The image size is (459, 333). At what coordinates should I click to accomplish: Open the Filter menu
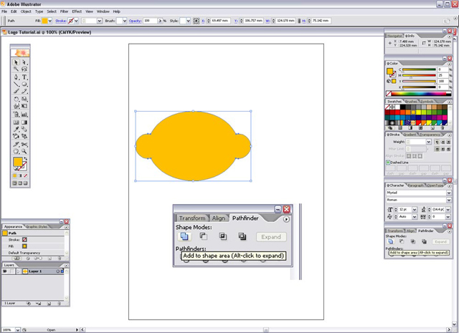[64, 11]
